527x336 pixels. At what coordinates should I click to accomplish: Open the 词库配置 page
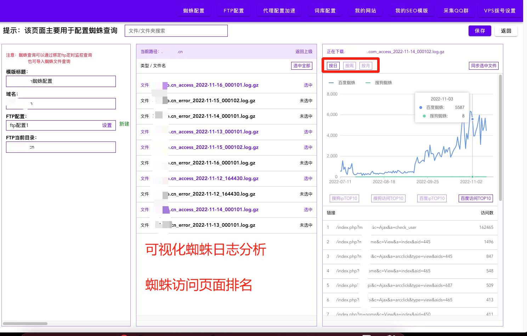coord(324,11)
